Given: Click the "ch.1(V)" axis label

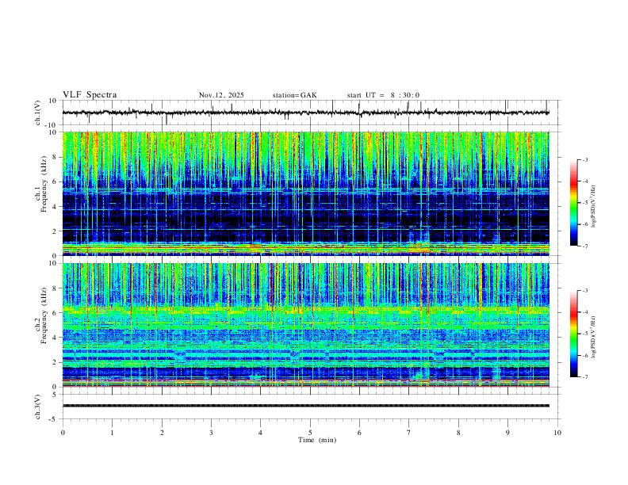Looking at the screenshot, I should [38, 113].
